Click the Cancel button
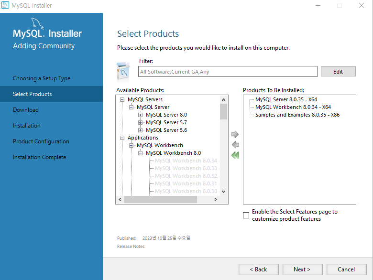 (x=346, y=269)
